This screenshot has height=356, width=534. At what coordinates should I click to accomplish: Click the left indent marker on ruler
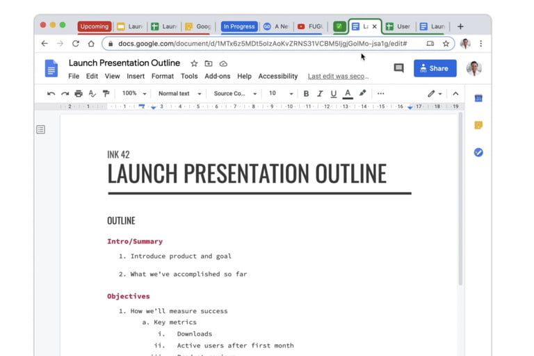(153, 108)
